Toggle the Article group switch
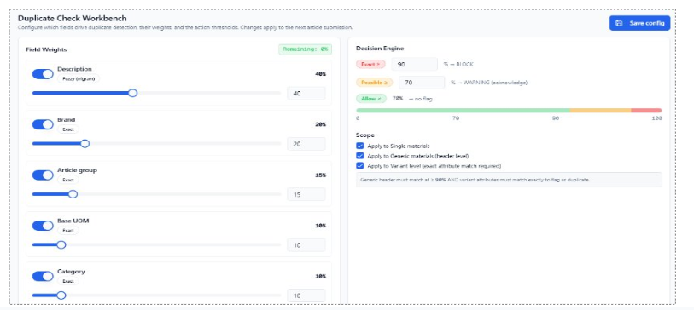The image size is (694, 310). 43,175
